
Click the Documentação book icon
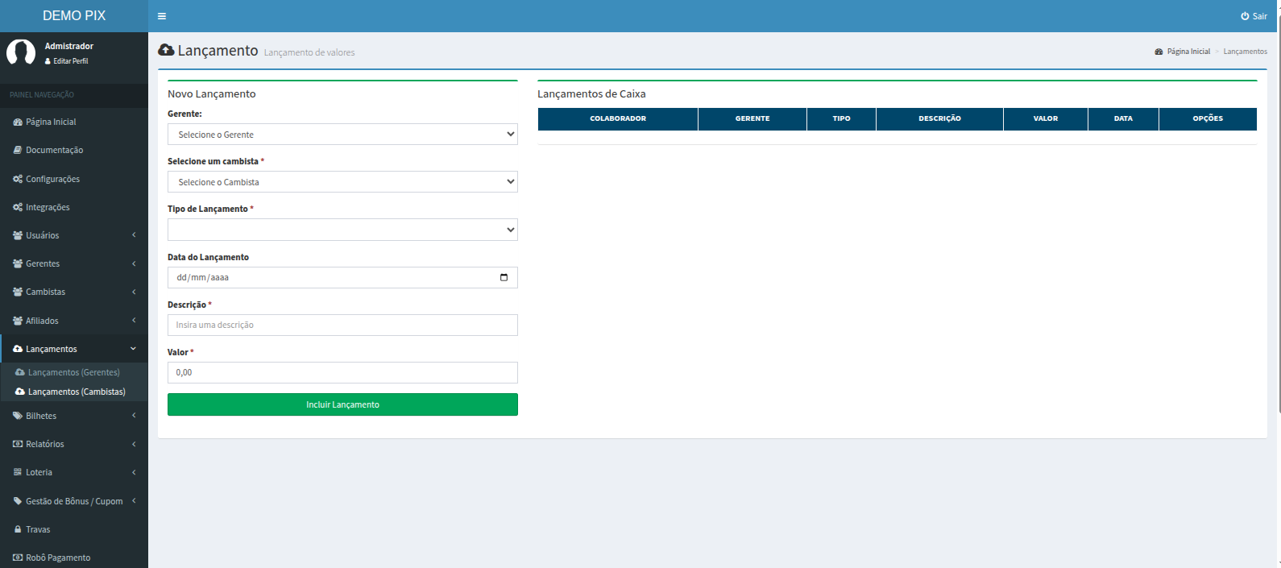pyautogui.click(x=18, y=150)
